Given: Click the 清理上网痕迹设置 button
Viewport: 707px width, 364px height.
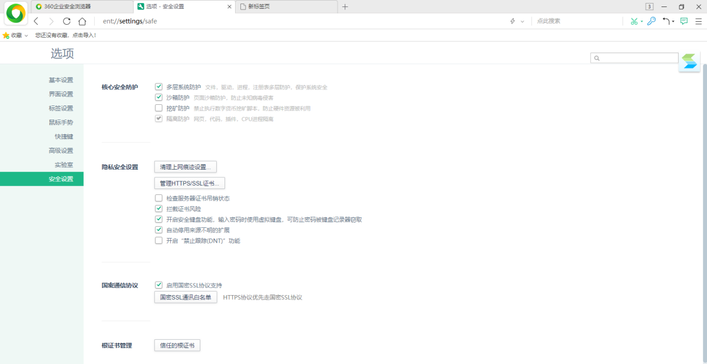Looking at the screenshot, I should click(184, 167).
